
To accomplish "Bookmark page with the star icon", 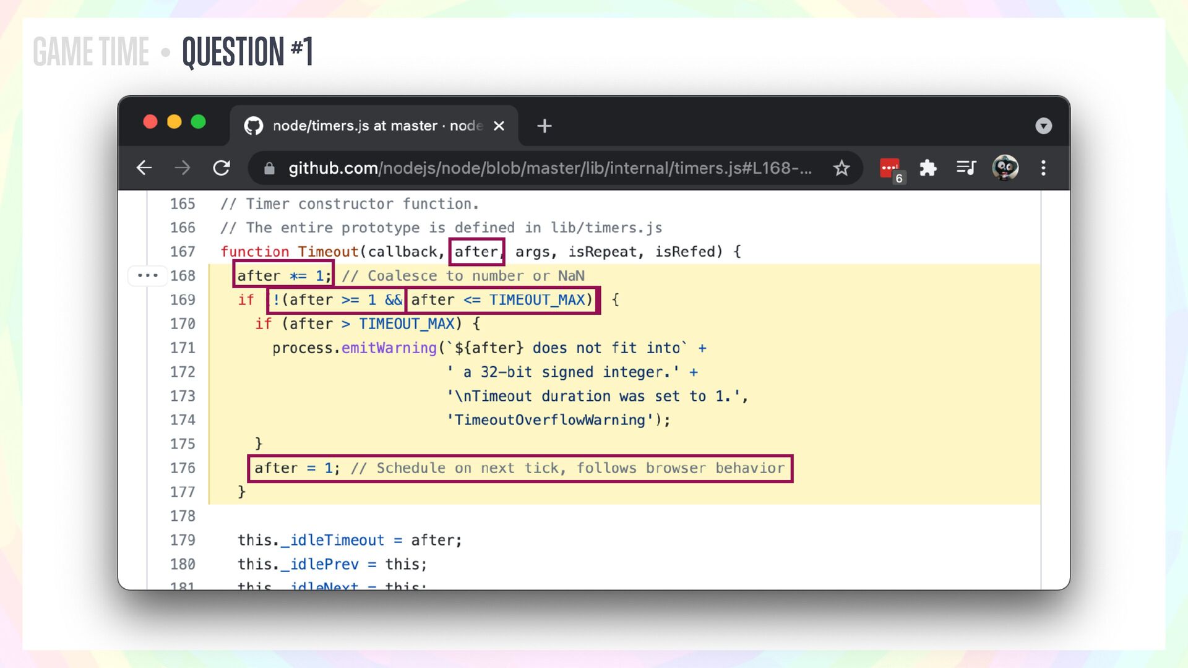I will pyautogui.click(x=841, y=168).
